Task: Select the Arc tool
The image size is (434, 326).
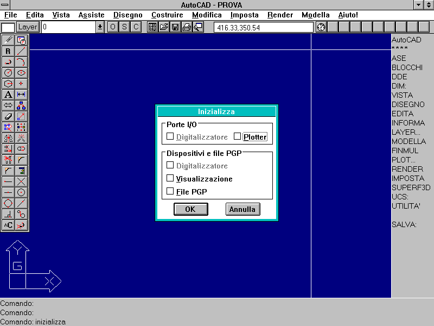Action: coord(21,62)
